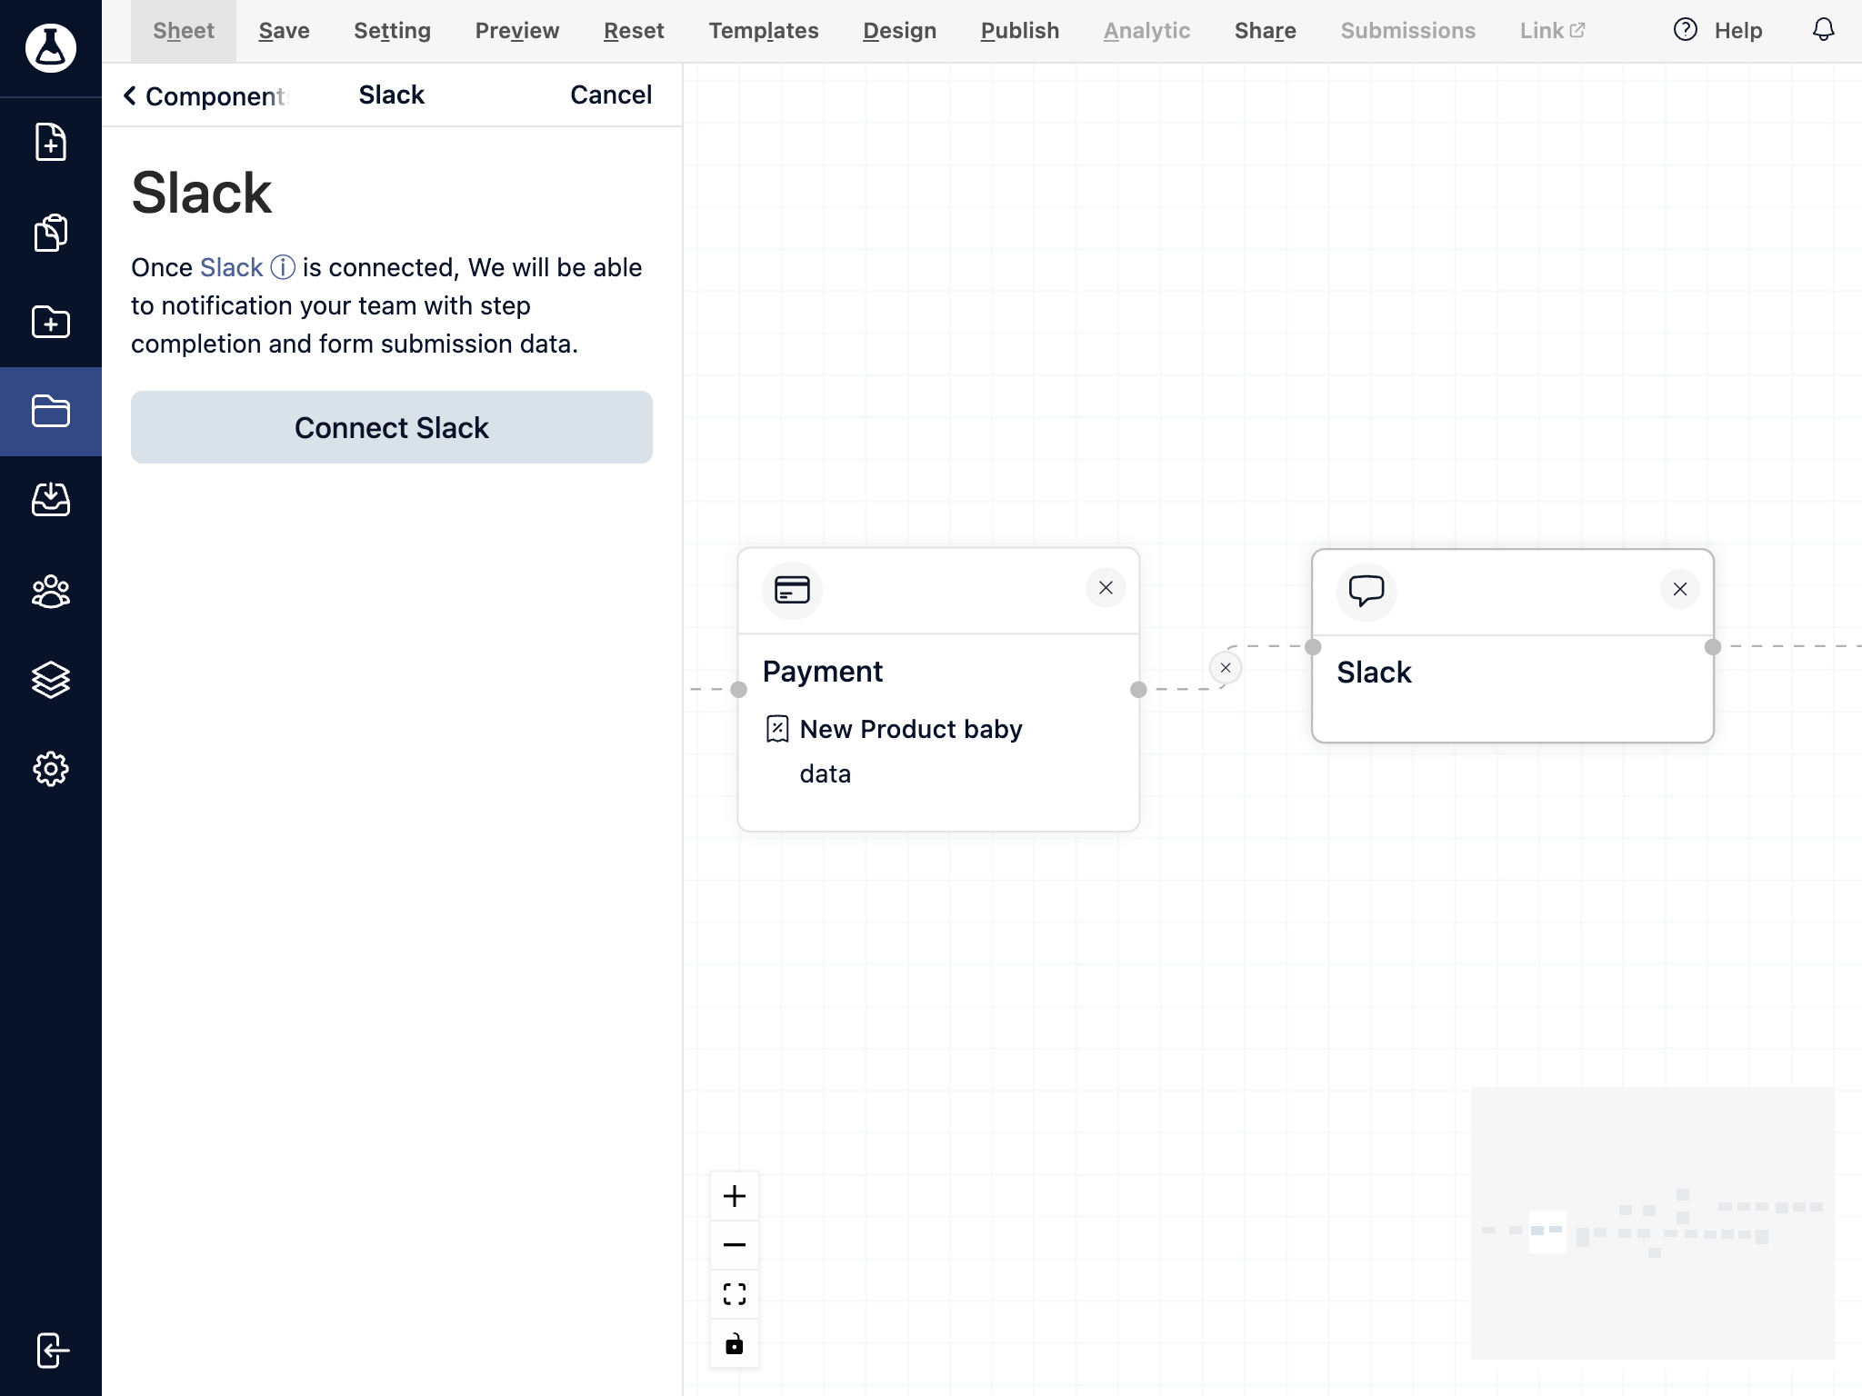Open the notification bell
Image resolution: width=1862 pixels, height=1396 pixels.
coord(1823,30)
